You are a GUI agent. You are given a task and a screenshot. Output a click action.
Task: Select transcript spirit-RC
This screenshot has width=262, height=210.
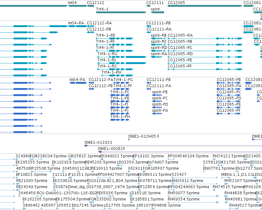(x=158, y=45)
